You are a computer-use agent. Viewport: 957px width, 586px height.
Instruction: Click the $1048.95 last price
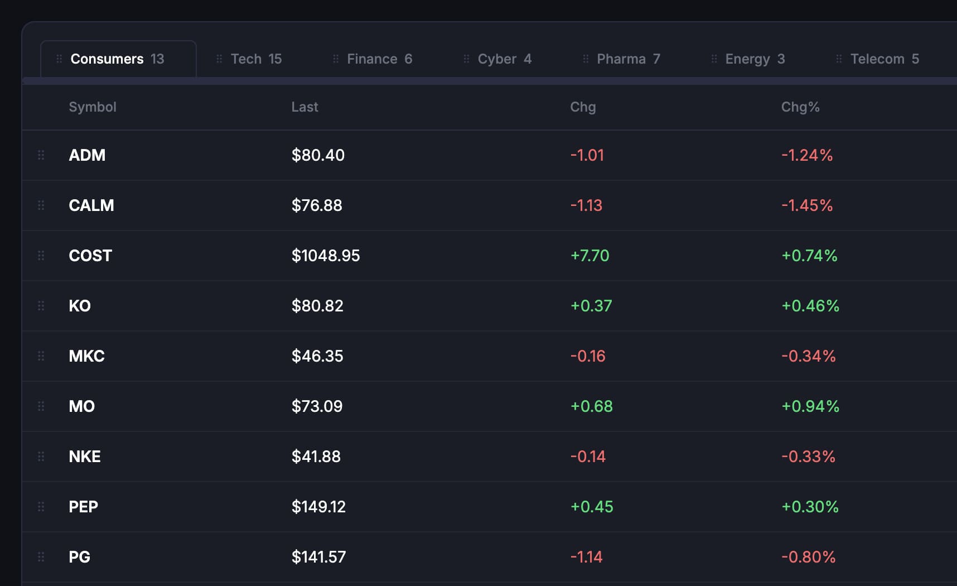pyautogui.click(x=326, y=256)
